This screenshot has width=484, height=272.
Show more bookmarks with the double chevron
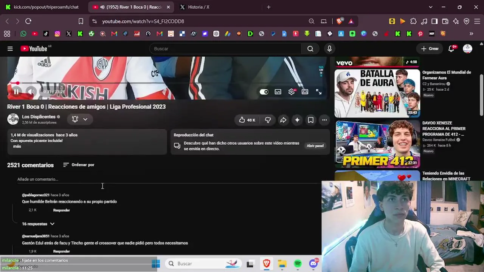(x=471, y=34)
